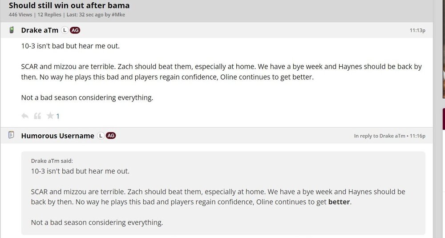This screenshot has width=445, height=238.
Task: Click the L badge next to Humorous Username
Action: (x=101, y=135)
